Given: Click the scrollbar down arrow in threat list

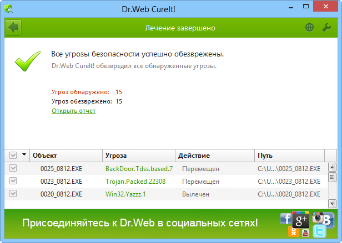Looking at the screenshot, I should (x=332, y=204).
